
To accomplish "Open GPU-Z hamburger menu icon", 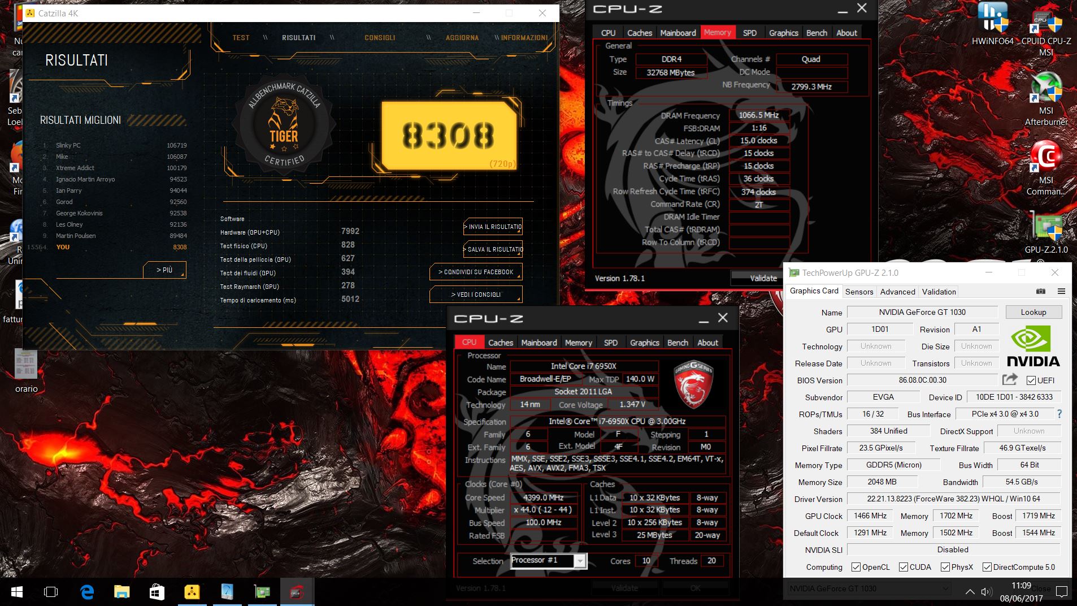I will (1061, 291).
